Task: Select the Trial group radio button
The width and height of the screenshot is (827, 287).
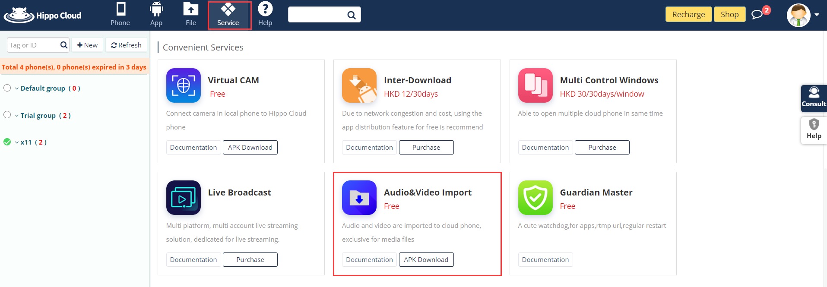Action: 7,115
